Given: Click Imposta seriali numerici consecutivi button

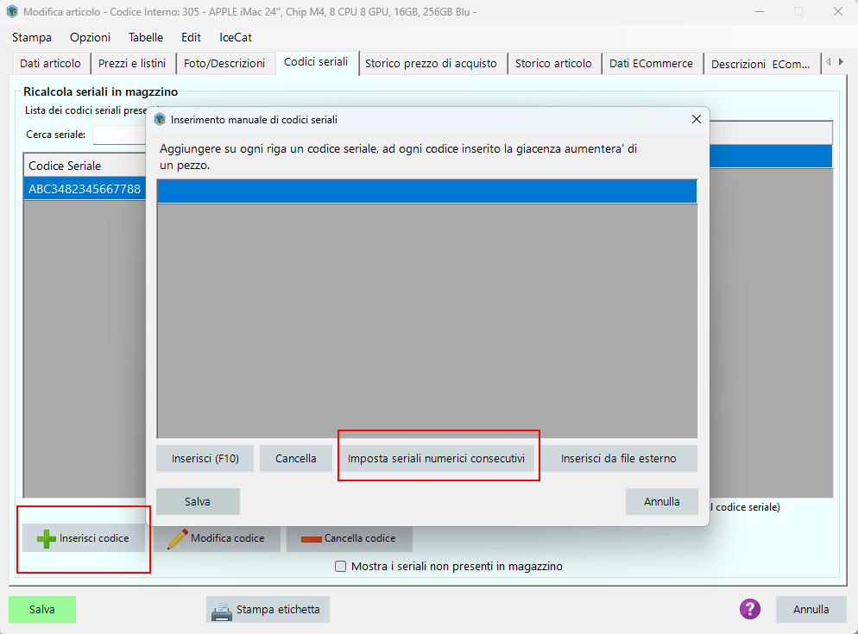Looking at the screenshot, I should [x=436, y=459].
